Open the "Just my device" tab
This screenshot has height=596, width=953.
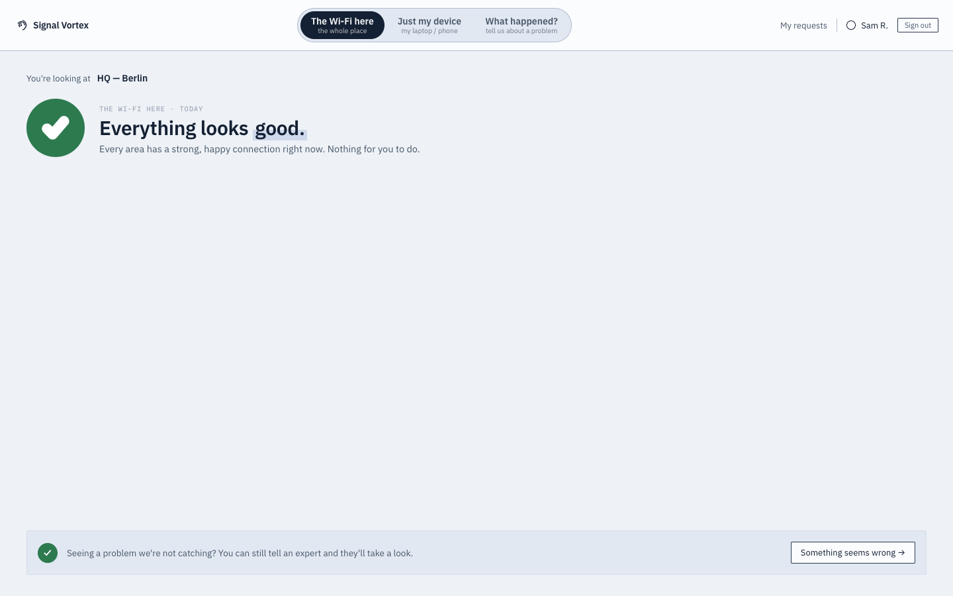click(x=430, y=25)
